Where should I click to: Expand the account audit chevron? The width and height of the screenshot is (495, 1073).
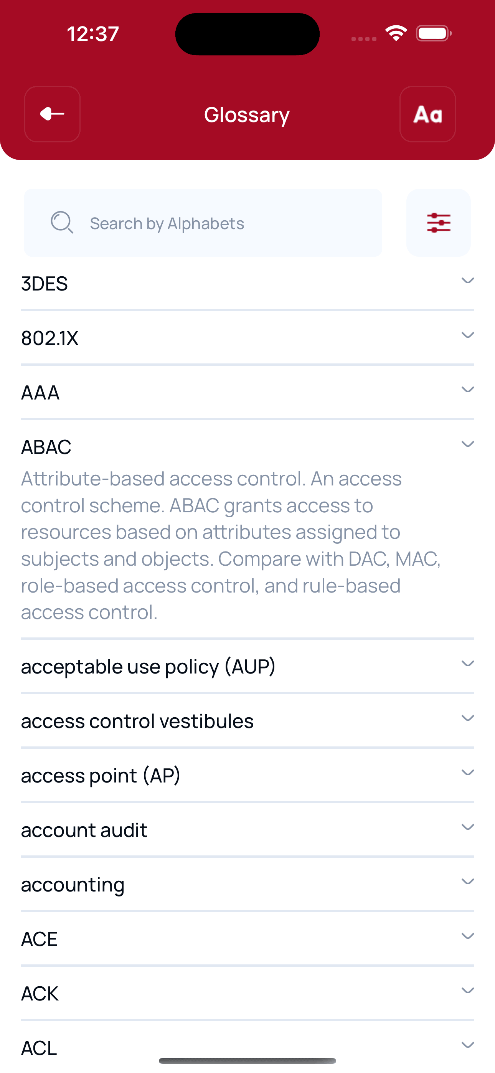click(x=467, y=827)
